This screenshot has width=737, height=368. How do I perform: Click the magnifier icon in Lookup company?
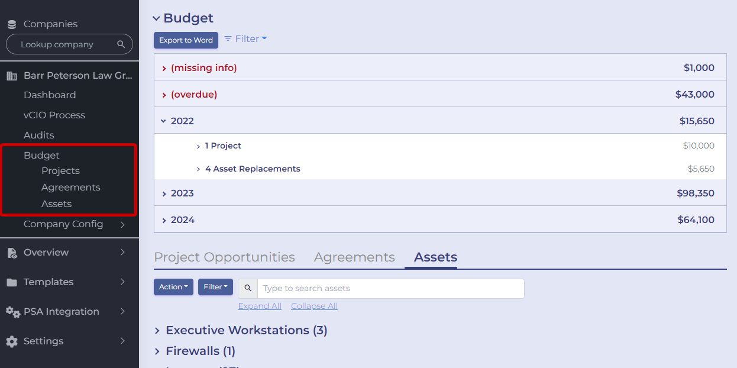(x=121, y=44)
